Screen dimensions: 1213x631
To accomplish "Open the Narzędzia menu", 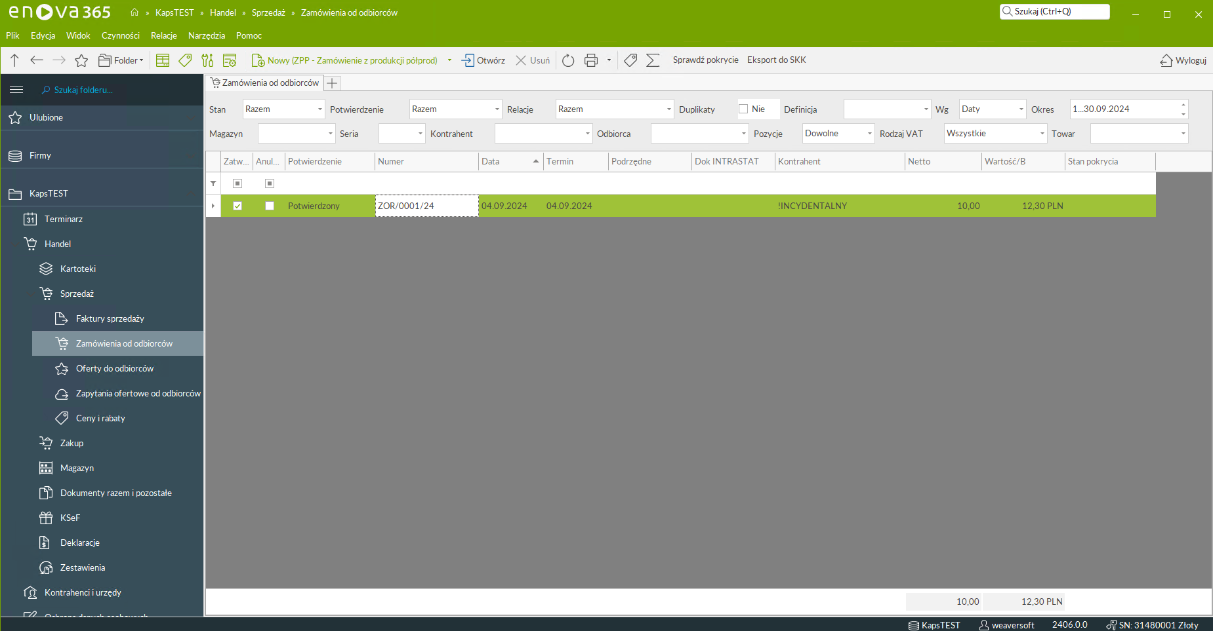I will [x=206, y=35].
